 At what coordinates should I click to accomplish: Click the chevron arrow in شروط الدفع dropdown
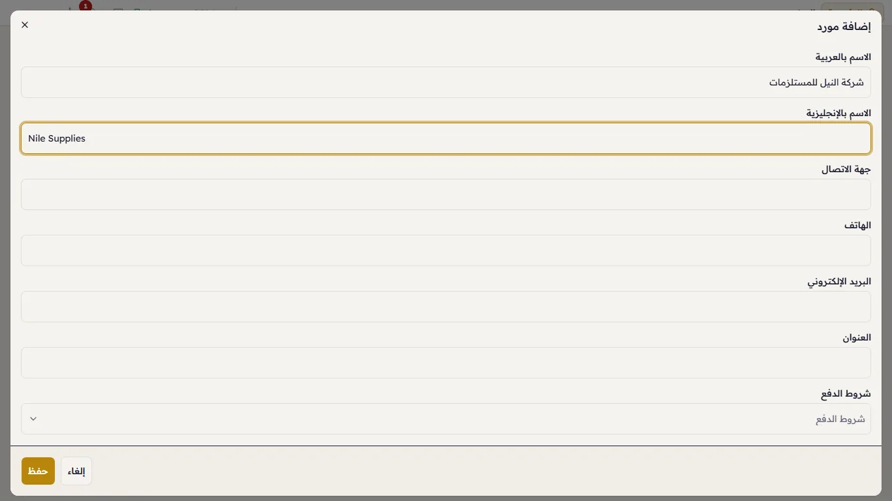[x=33, y=419]
